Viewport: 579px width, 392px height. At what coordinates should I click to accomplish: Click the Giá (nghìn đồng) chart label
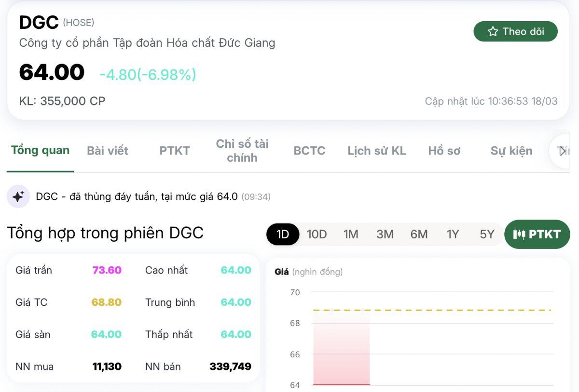(308, 272)
